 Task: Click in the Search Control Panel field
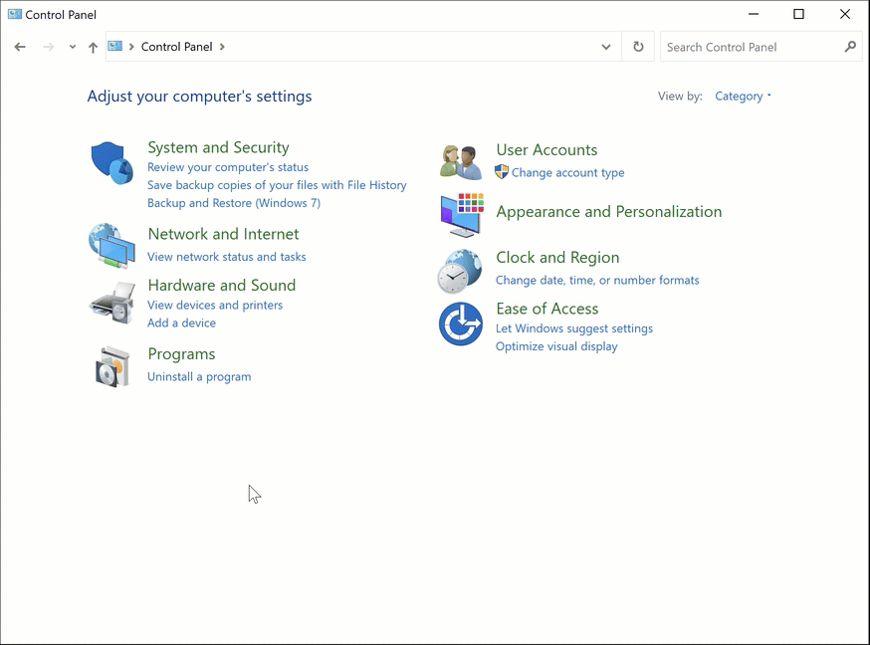click(x=750, y=47)
